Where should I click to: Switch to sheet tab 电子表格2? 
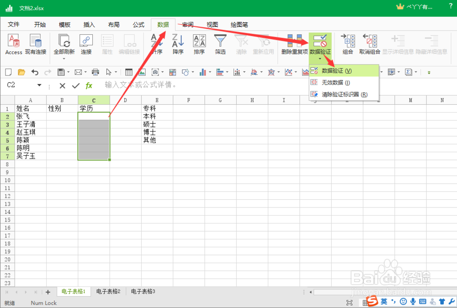click(x=108, y=292)
